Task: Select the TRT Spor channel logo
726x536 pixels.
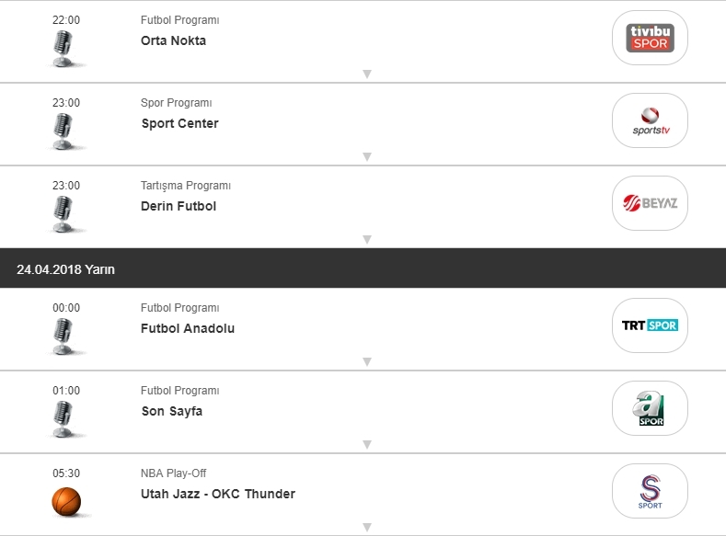Action: (x=650, y=325)
